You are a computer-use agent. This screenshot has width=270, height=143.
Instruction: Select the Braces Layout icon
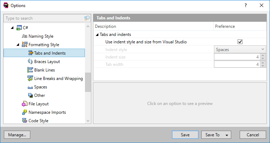coord(30,61)
